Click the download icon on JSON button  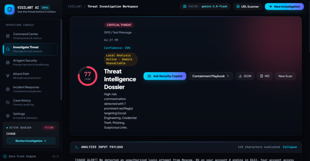tap(240, 76)
